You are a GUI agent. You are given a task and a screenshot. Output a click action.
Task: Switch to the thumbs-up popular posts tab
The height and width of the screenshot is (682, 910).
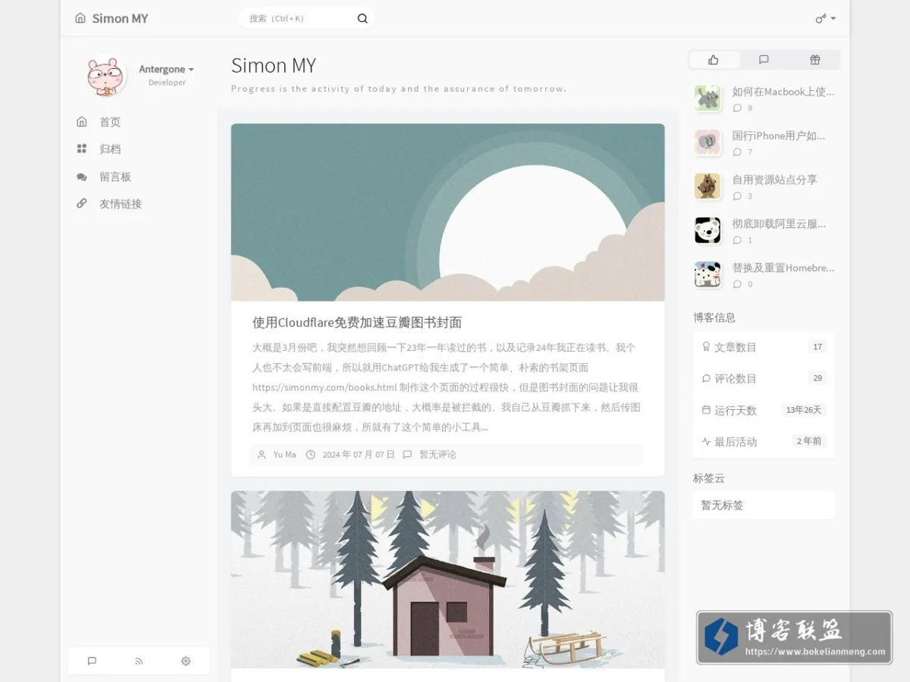click(x=714, y=60)
